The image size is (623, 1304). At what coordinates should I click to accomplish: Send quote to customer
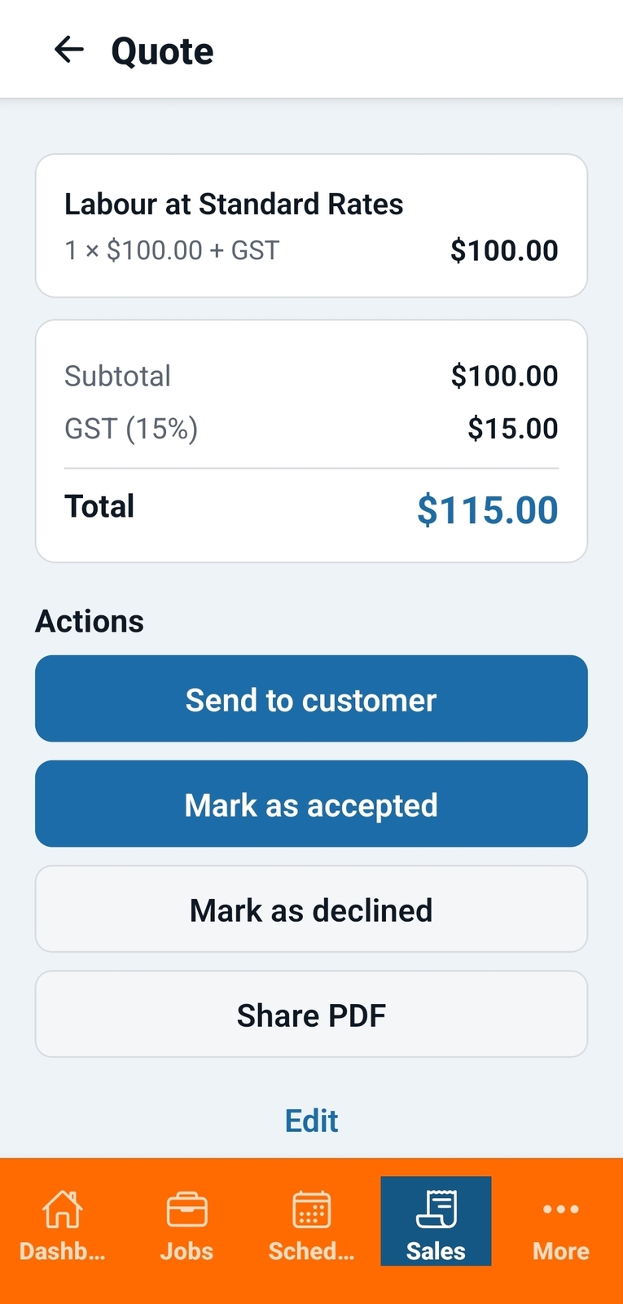(311, 698)
